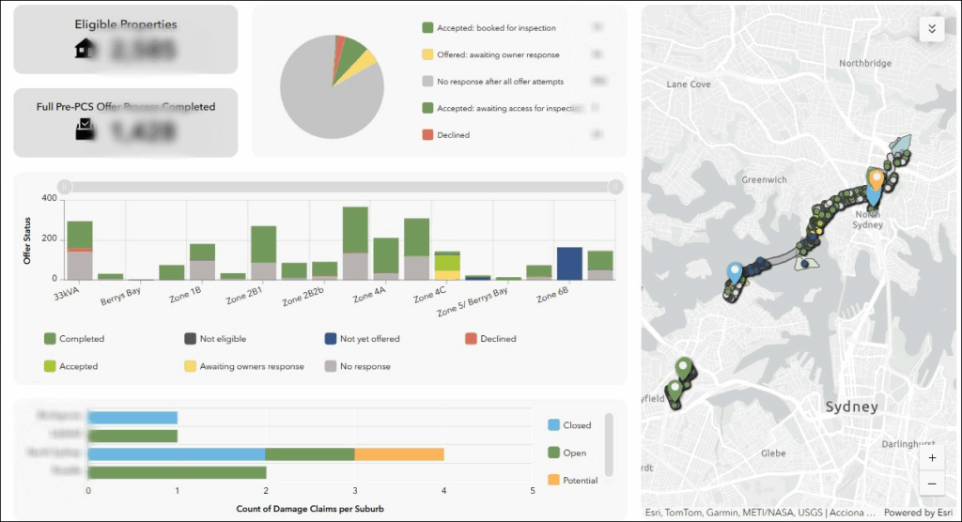The width and height of the screenshot is (962, 522).
Task: Click the upper green pin near the map's left edge
Action: [x=683, y=368]
